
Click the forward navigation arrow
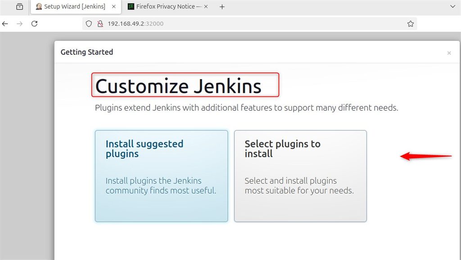pos(20,24)
